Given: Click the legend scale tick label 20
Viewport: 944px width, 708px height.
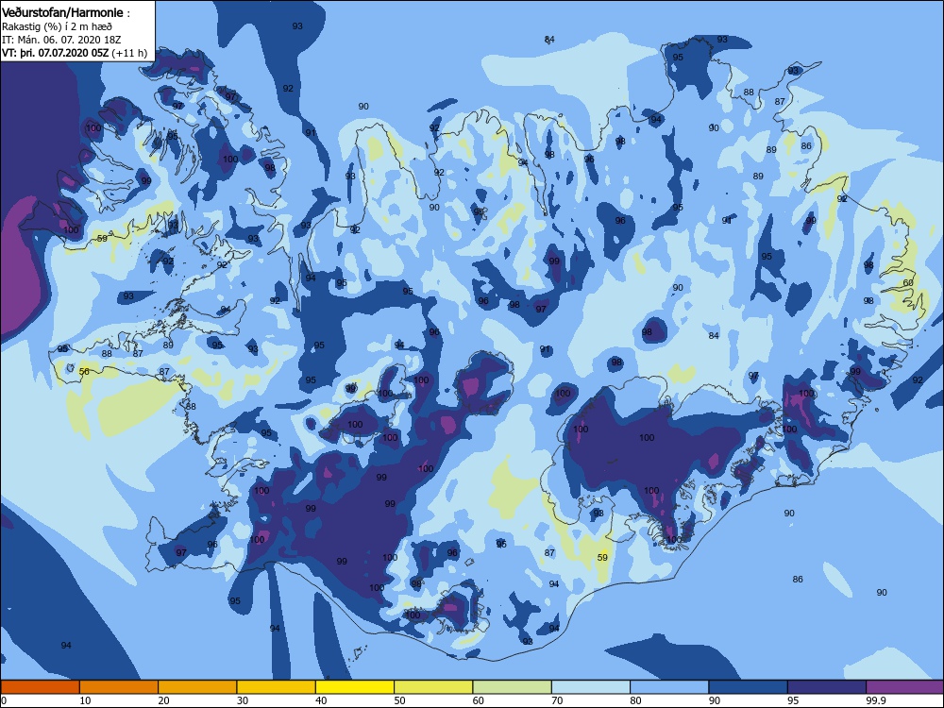Looking at the screenshot, I should (x=163, y=700).
